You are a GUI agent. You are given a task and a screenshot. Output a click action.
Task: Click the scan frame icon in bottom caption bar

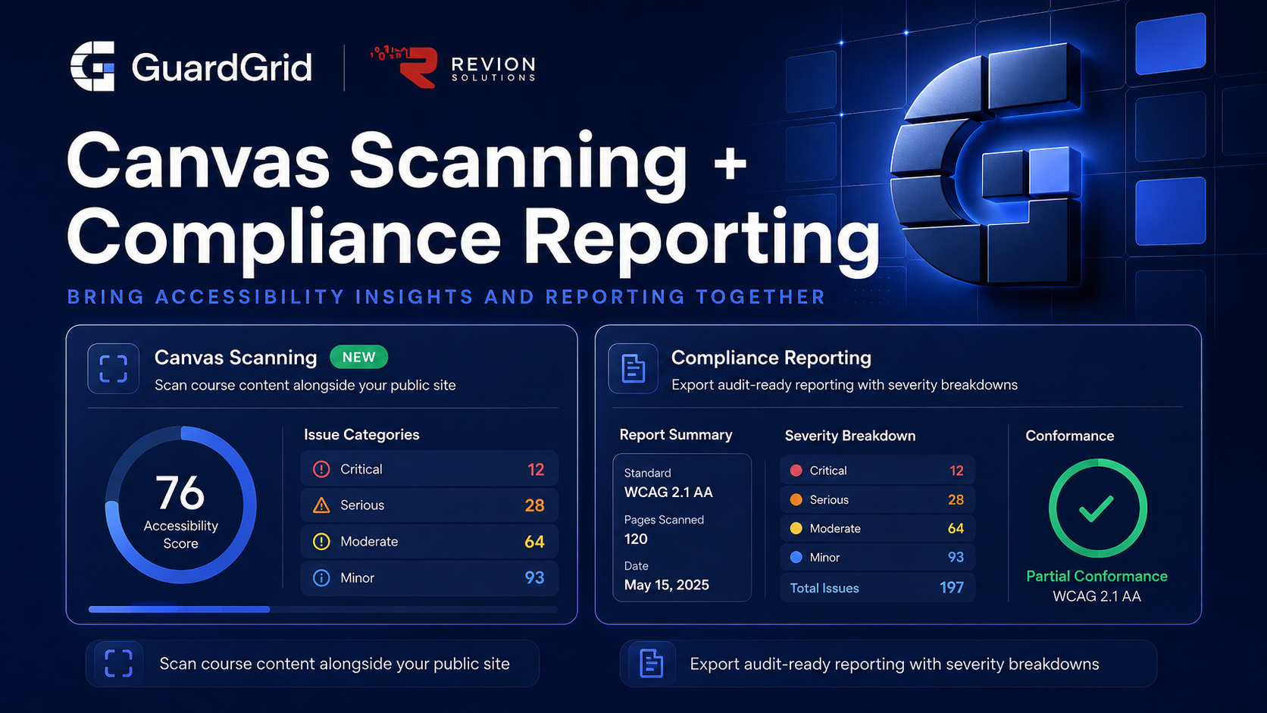click(118, 664)
